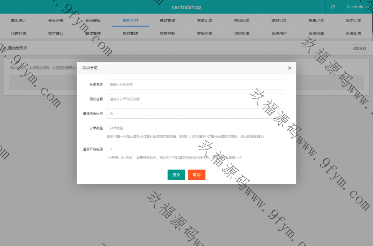Screen dimensions: 373x246
Task: Click the 分组名称 input field
Action: [x=196, y=84]
